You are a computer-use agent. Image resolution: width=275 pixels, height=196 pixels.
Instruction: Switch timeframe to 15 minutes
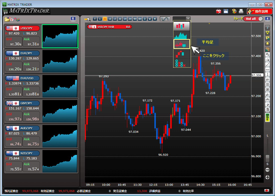tap(115, 19)
